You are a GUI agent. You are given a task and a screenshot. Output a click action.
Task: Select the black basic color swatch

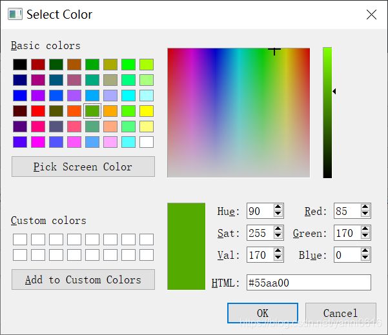coord(20,65)
